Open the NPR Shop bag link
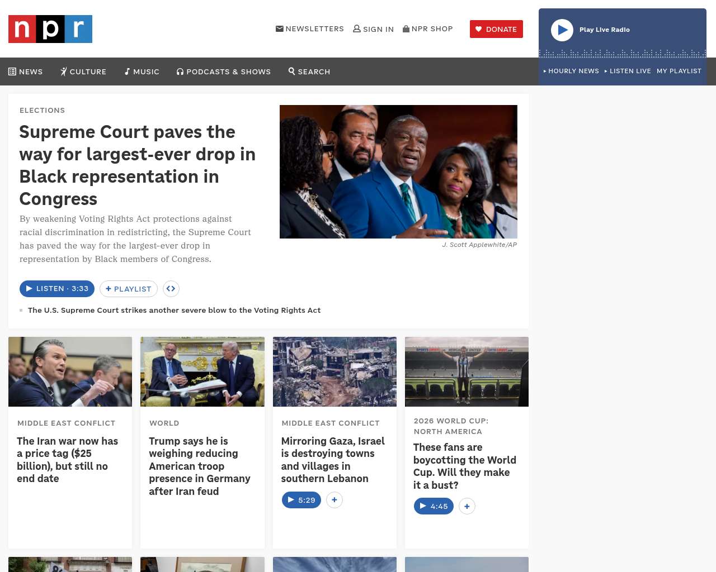Screen dimensions: 716x572 [428, 29]
